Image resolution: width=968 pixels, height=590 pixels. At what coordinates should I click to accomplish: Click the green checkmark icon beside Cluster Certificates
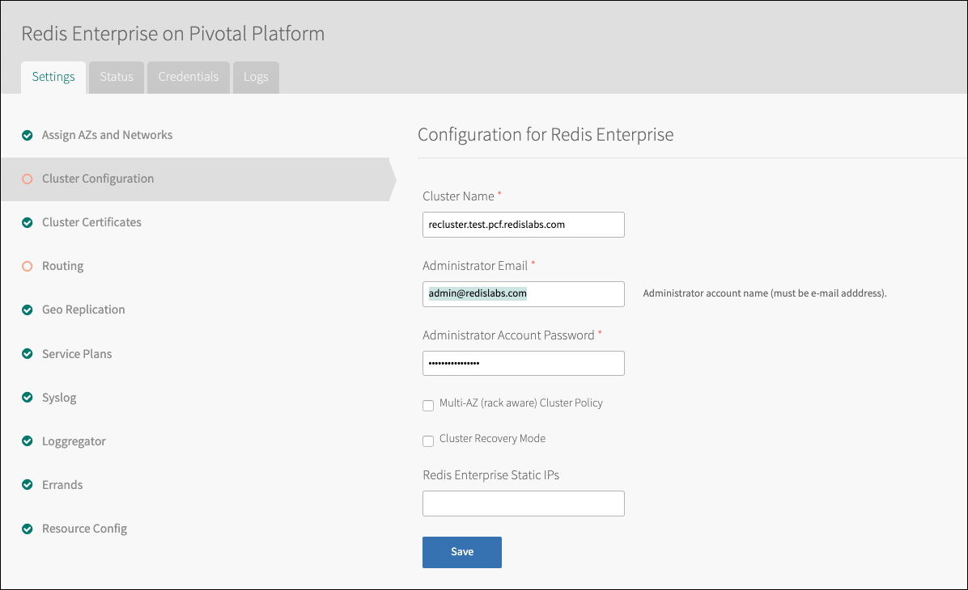click(x=28, y=222)
